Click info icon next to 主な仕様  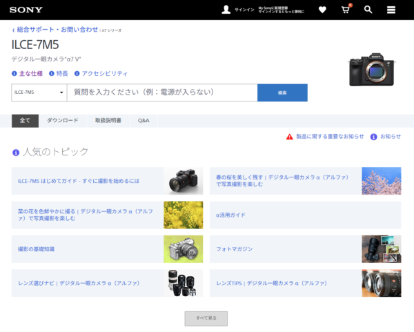14,73
